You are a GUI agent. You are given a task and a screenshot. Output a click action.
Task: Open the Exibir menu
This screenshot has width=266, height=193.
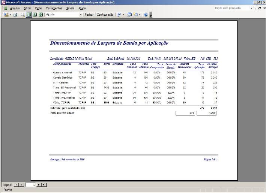point(39,8)
